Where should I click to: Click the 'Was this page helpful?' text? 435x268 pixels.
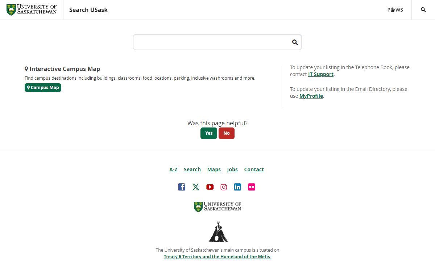(217, 123)
